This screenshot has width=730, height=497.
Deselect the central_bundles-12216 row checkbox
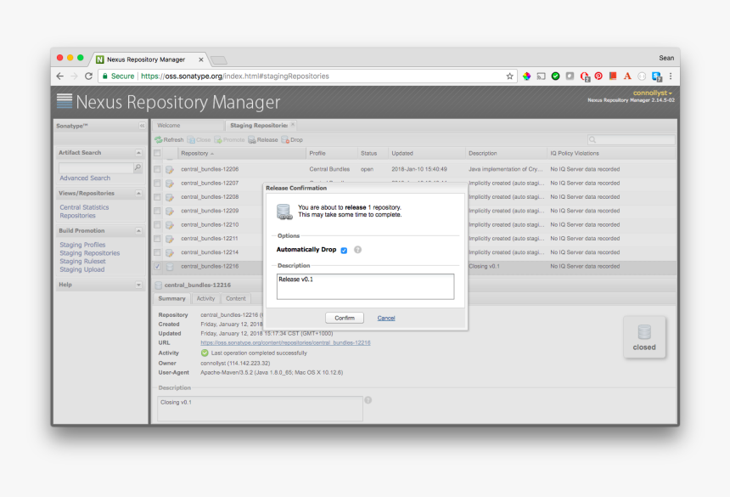158,266
